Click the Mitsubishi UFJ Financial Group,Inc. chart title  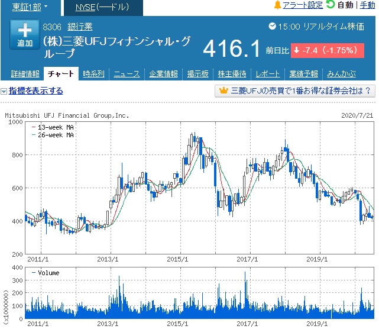pos(67,115)
